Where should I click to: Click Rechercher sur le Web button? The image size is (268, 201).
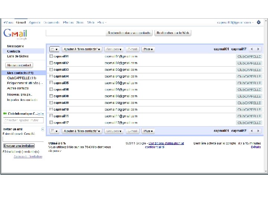[173, 33]
